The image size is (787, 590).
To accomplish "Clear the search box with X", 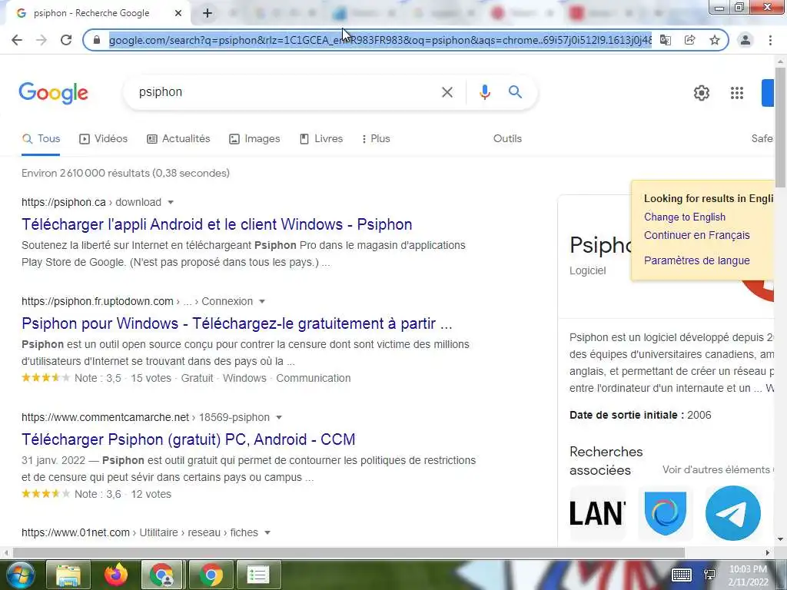I will (x=447, y=92).
